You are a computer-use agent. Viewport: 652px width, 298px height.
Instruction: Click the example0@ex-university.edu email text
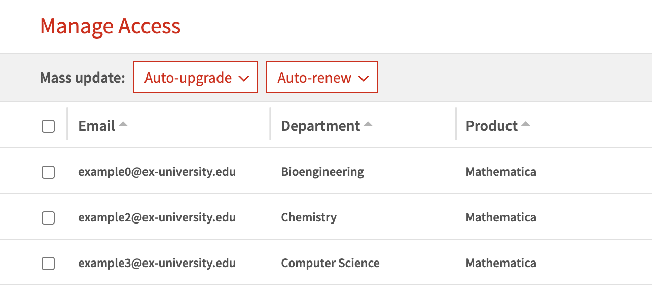[157, 172]
